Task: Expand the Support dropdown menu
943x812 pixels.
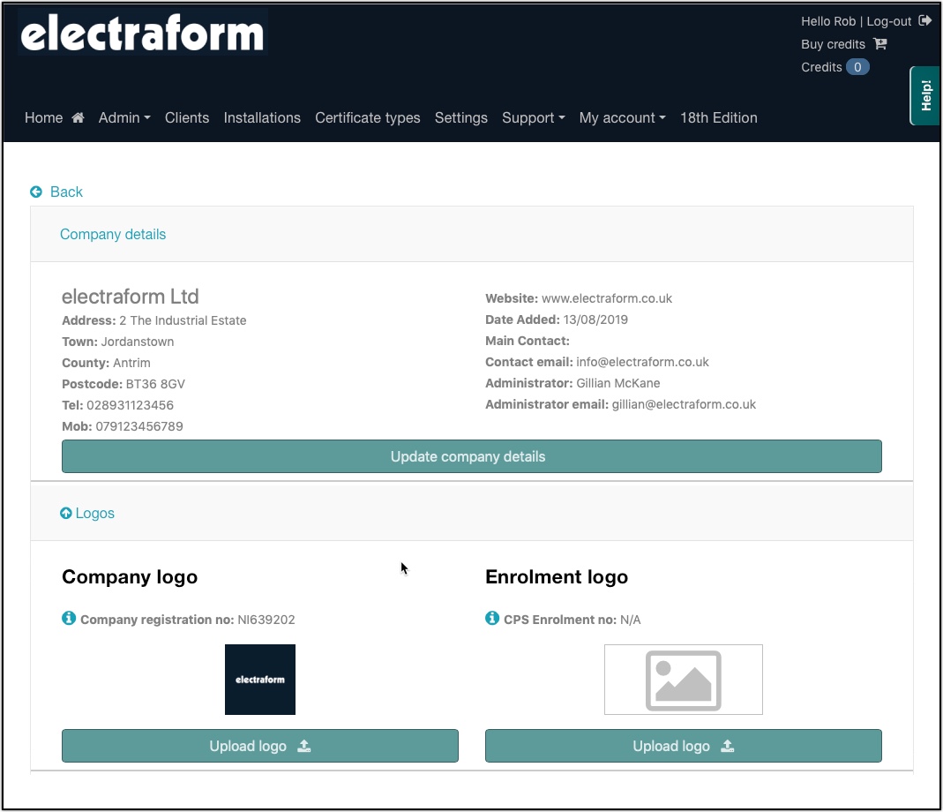Action: (534, 117)
